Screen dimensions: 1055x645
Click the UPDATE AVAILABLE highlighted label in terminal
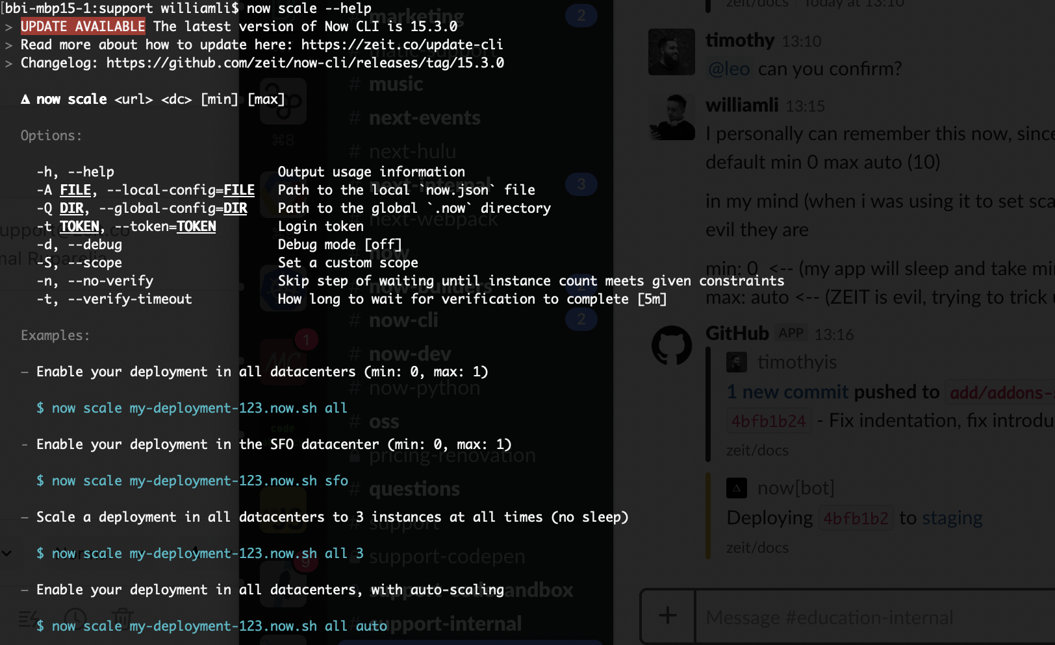(83, 27)
